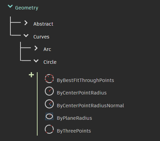Click the ByBestFitThroughPoints circle icon
The image size is (160, 141).
[x=49, y=79]
